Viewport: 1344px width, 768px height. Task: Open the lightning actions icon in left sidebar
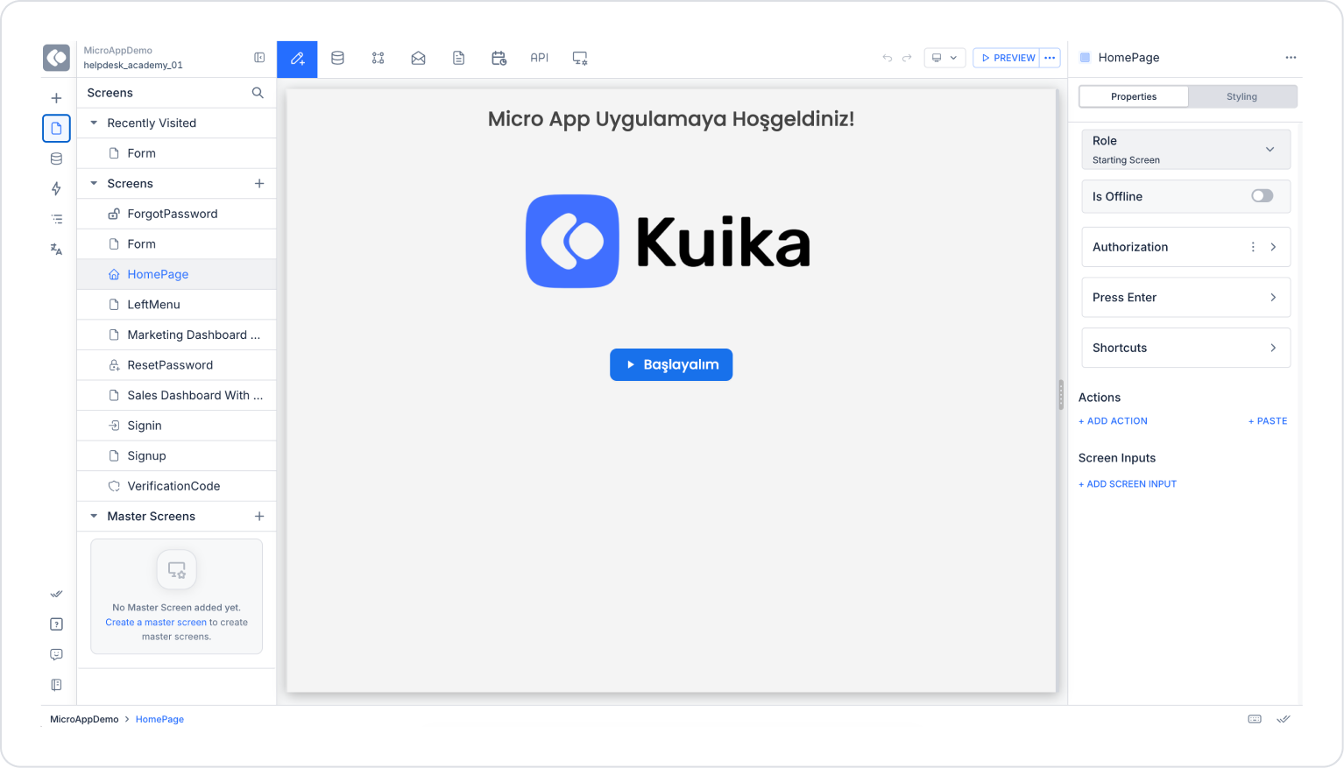click(56, 189)
